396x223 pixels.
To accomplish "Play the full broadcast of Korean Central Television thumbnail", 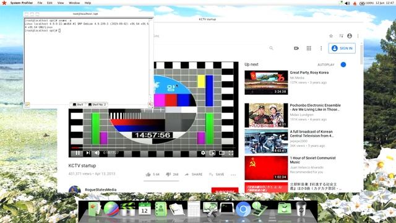I will click(266, 142).
